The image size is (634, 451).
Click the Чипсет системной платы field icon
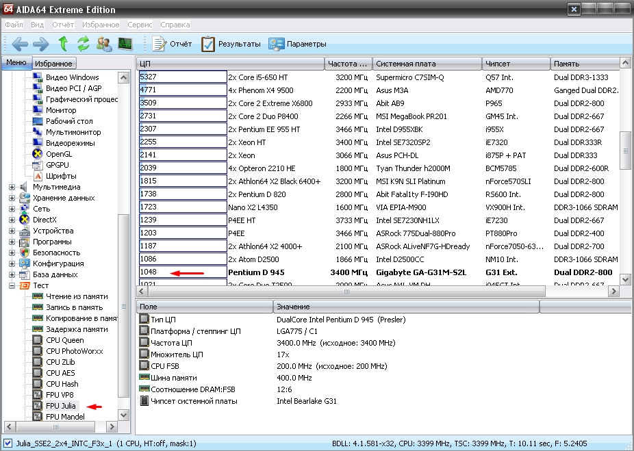click(x=144, y=401)
